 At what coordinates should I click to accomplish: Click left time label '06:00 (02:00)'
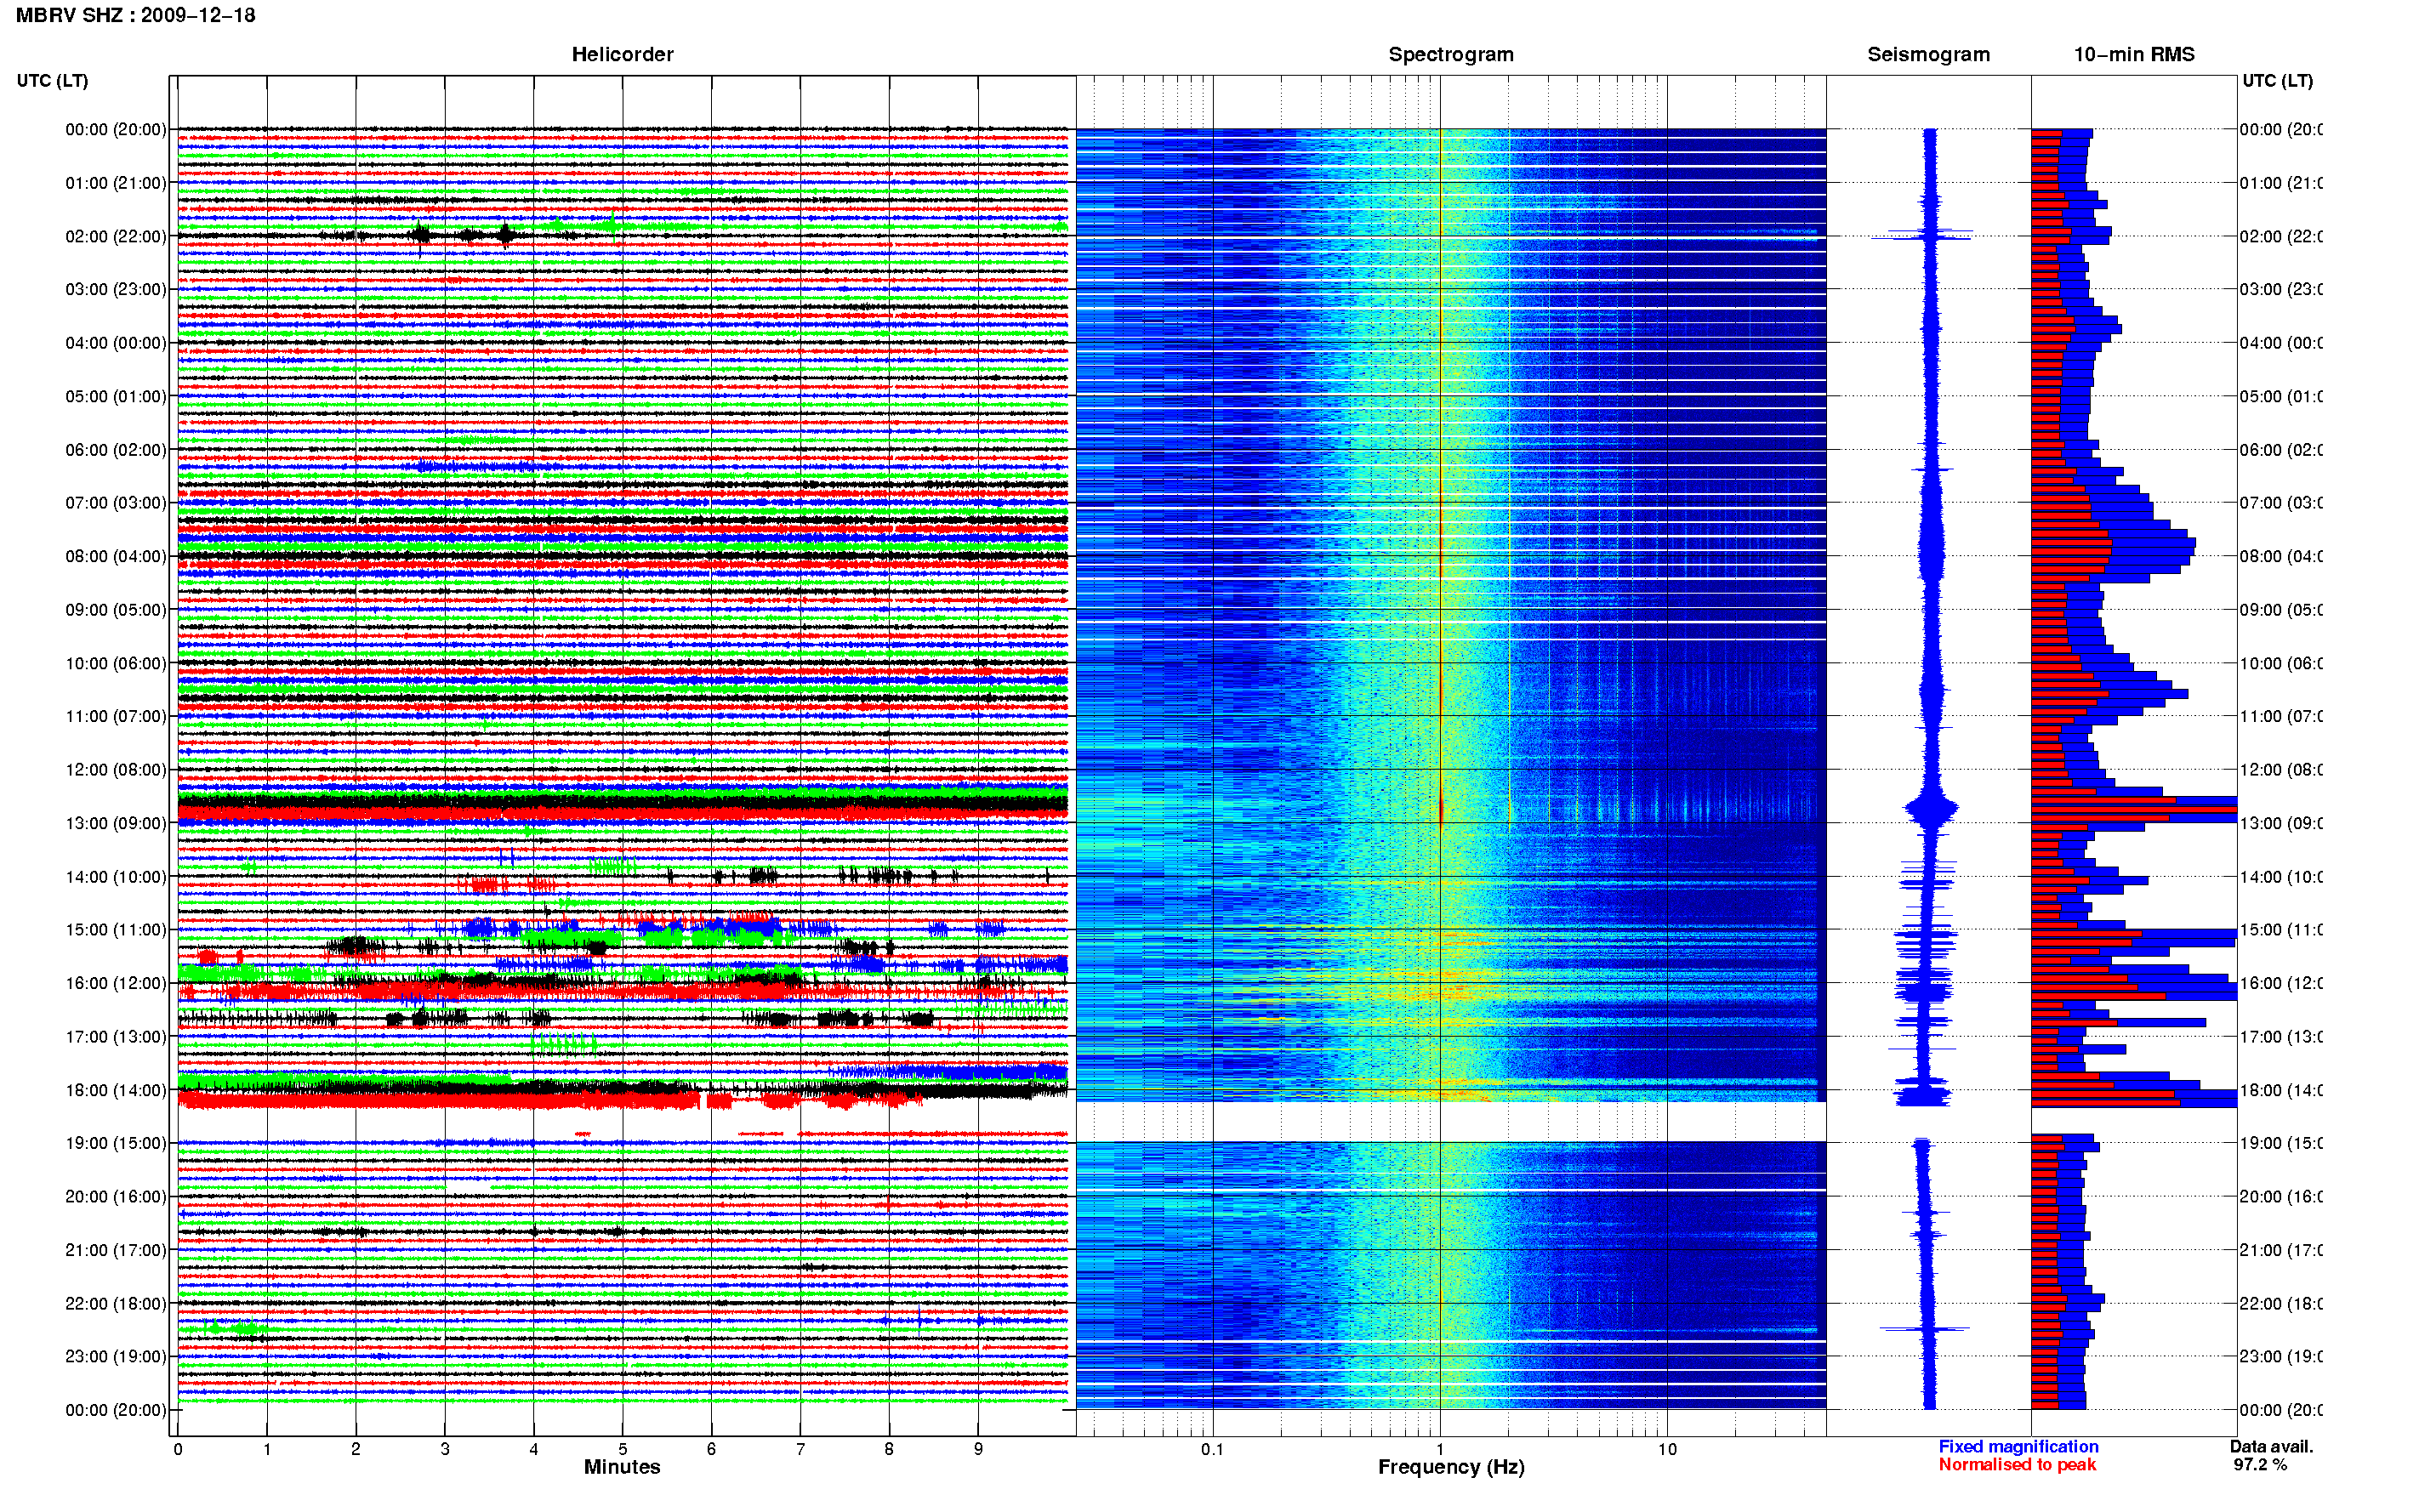116,450
